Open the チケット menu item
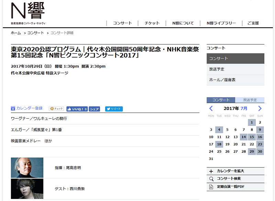Screen dimensions: 275x201 pos(152,23)
